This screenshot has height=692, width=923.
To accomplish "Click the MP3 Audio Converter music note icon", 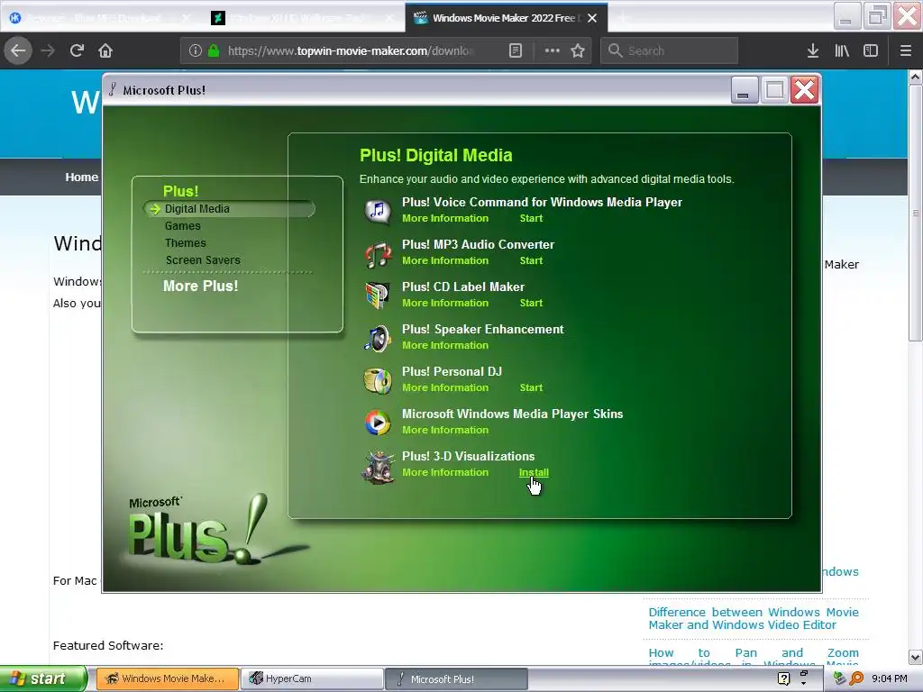I will (x=378, y=255).
